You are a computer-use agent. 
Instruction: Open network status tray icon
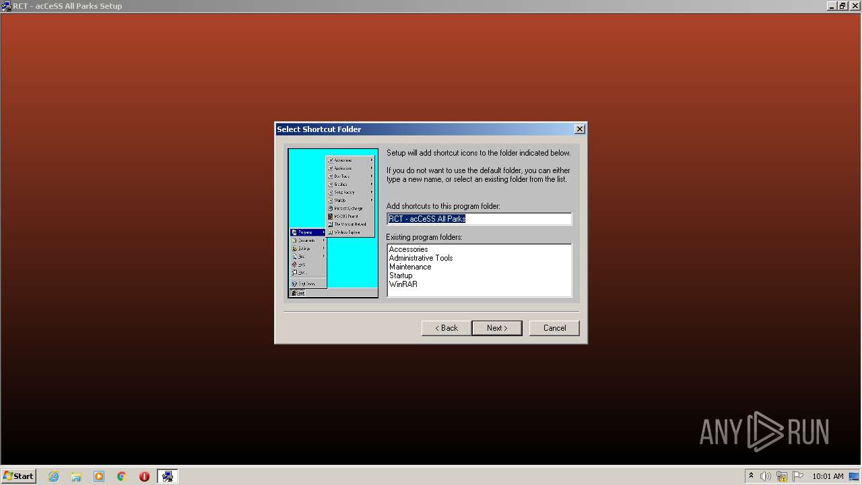(782, 476)
